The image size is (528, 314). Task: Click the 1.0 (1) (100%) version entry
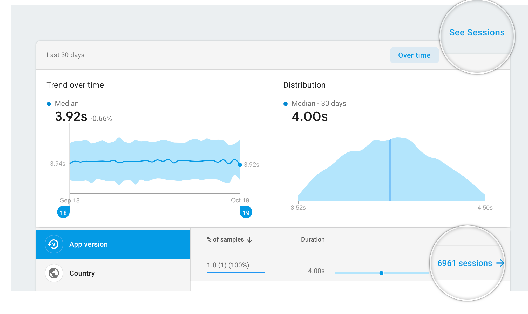[x=228, y=265]
